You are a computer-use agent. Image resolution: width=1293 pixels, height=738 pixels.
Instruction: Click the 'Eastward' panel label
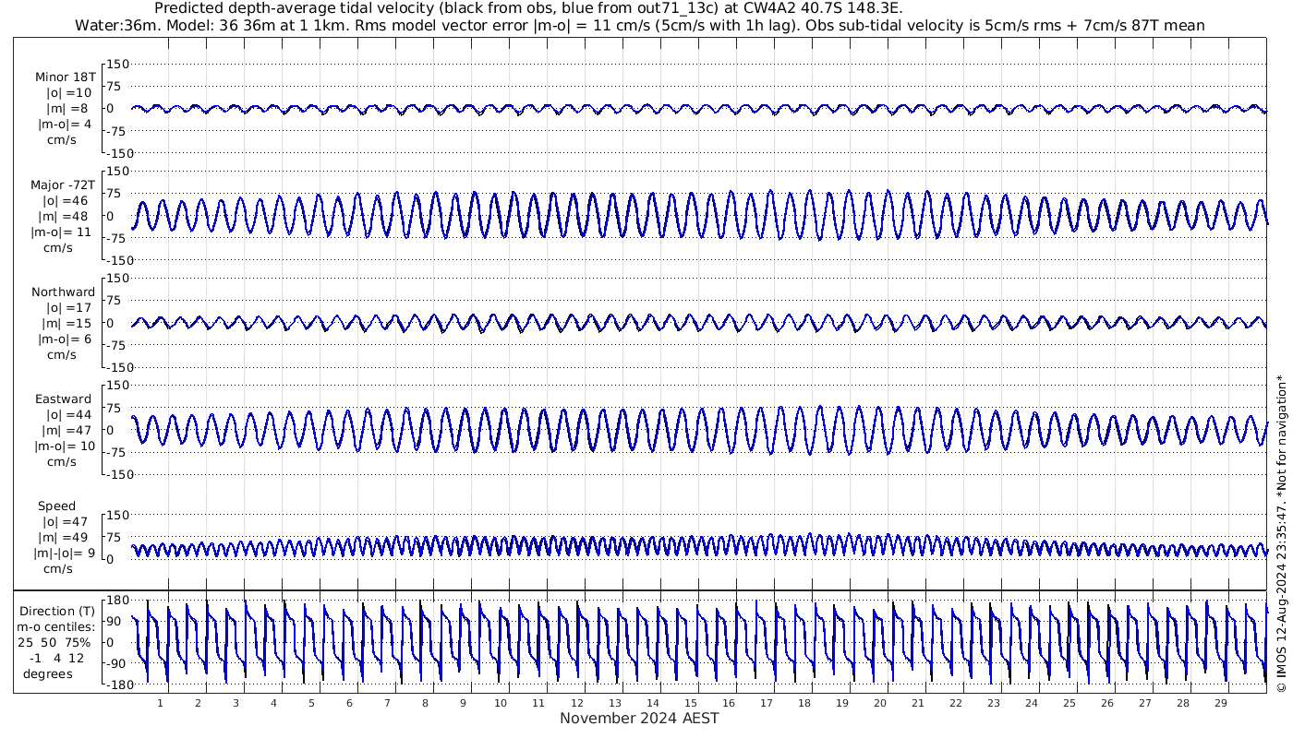coord(63,399)
